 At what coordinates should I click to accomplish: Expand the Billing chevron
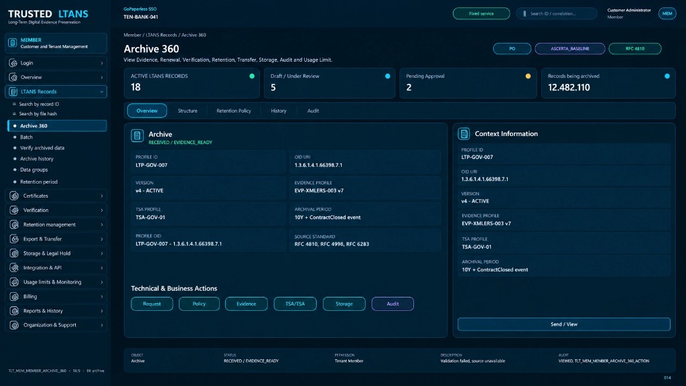(102, 297)
